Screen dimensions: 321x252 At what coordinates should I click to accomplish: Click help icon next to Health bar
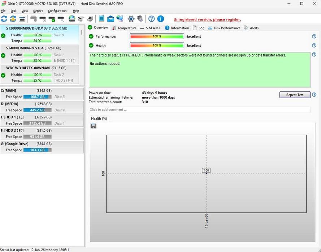(x=314, y=45)
